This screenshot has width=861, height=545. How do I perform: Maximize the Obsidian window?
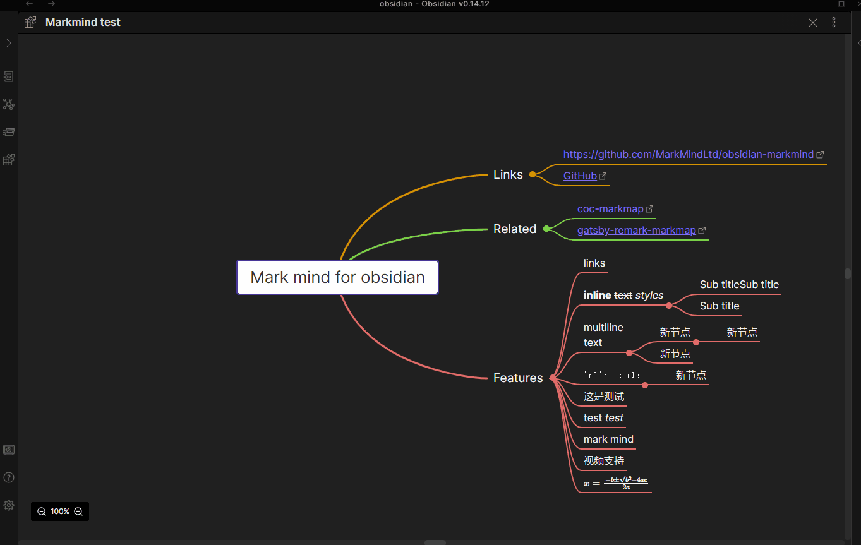point(841,4)
